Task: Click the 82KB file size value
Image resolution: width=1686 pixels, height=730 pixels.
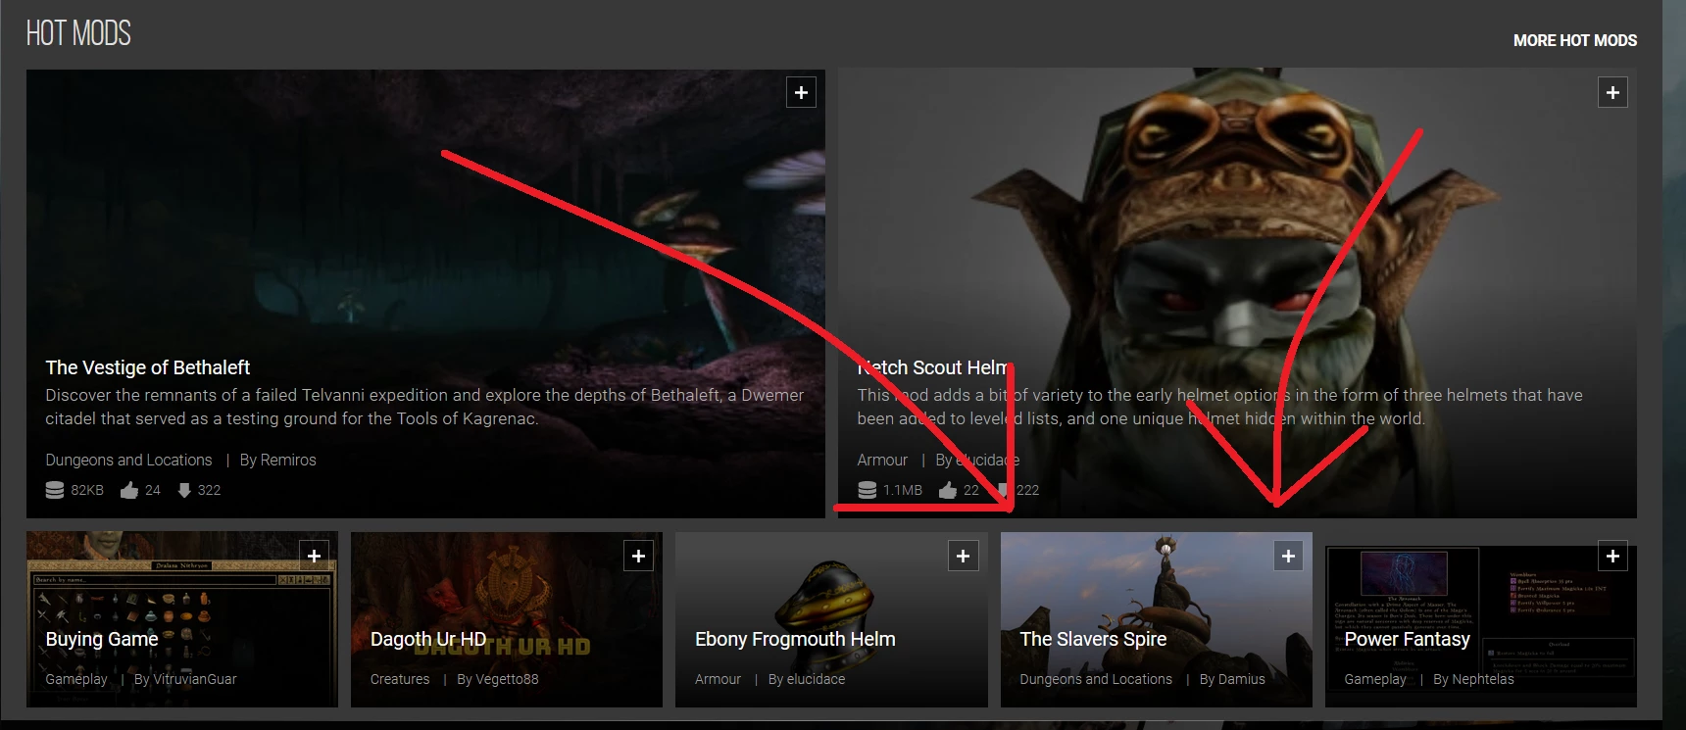Action: [x=87, y=490]
